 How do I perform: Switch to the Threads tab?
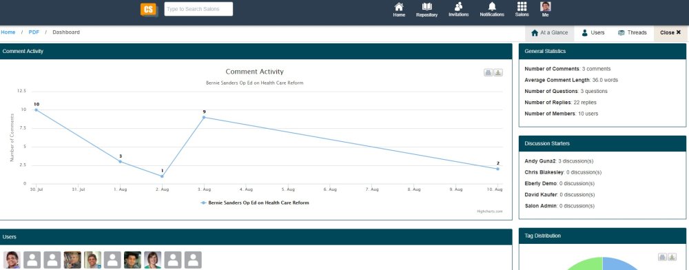[x=632, y=33]
